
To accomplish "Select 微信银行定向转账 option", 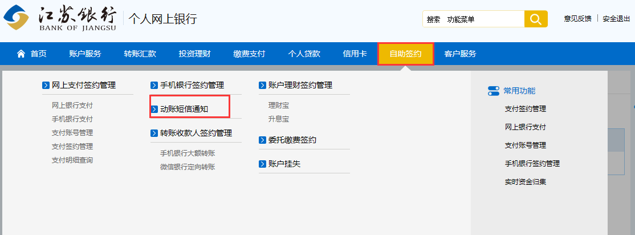I will pos(188,167).
